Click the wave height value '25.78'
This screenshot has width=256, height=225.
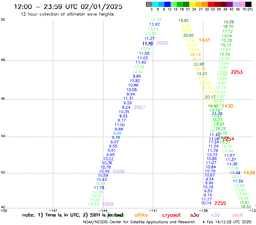(x=200, y=69)
